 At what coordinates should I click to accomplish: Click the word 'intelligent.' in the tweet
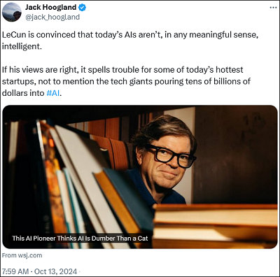pyautogui.click(x=22, y=46)
